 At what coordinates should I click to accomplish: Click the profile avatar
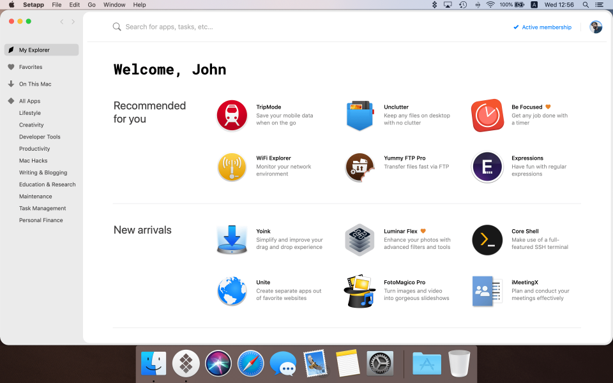(595, 27)
